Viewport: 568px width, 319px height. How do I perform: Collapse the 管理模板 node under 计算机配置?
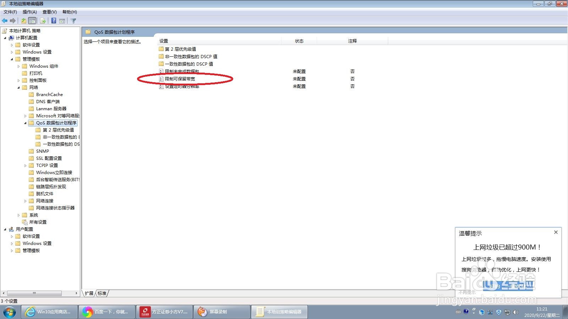coord(12,59)
